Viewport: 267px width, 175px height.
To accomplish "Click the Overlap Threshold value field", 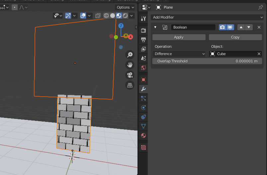I will coord(207,61).
